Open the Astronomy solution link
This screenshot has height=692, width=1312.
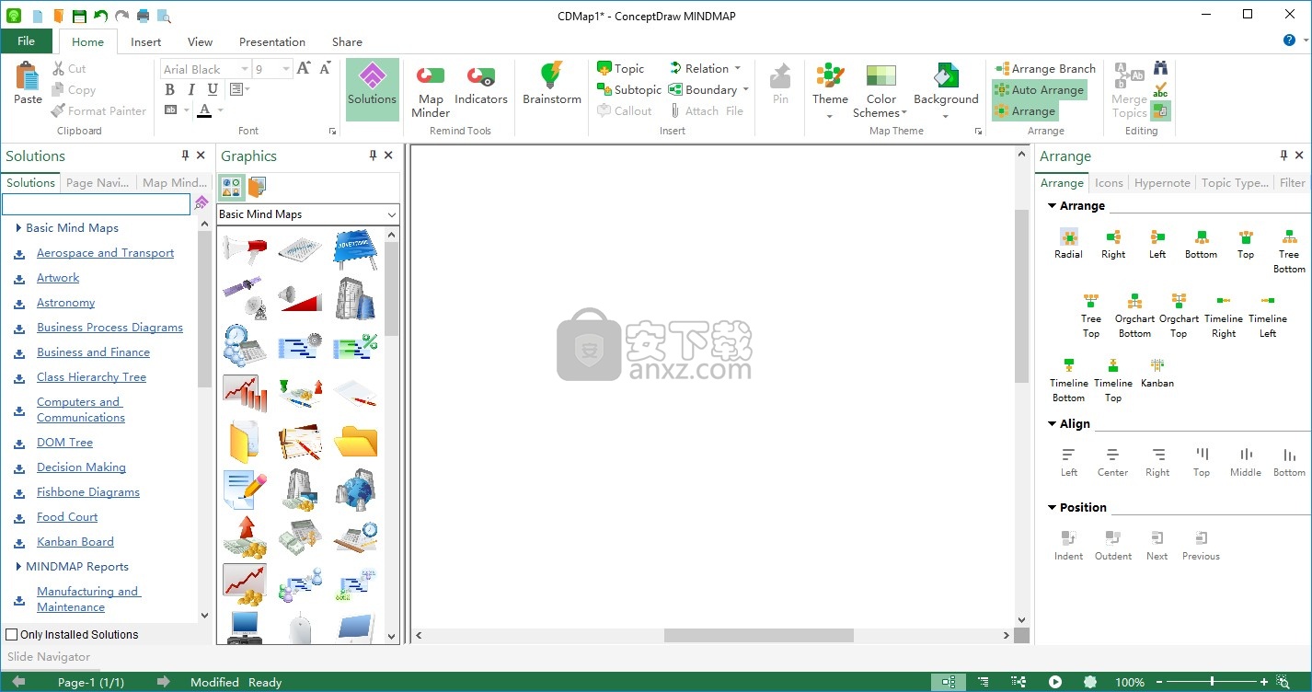pyautogui.click(x=65, y=303)
